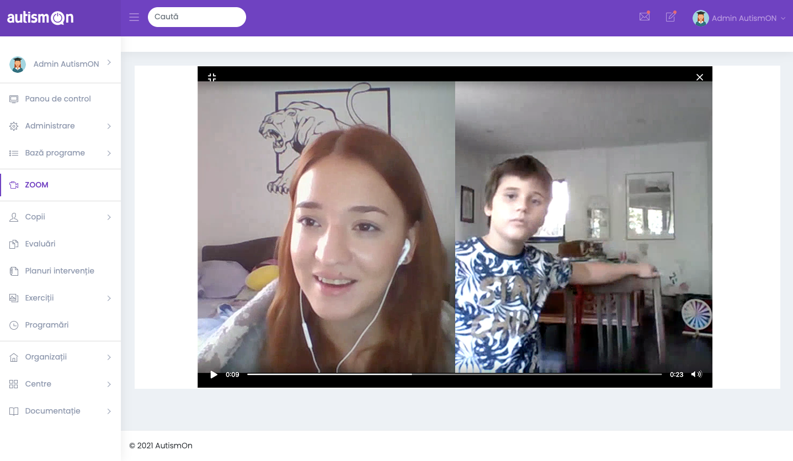Expand the Administrare submenu chevron
The image size is (793, 461).
[x=109, y=126]
